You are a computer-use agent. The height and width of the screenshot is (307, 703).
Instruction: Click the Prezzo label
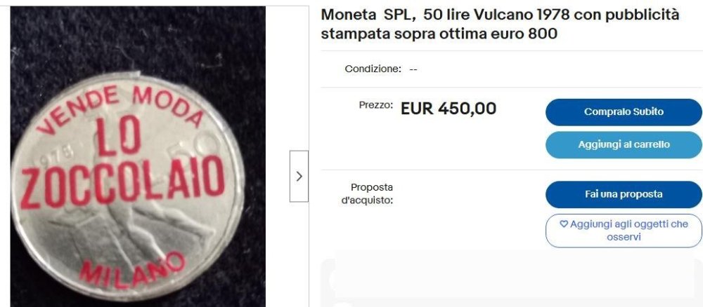coord(375,105)
